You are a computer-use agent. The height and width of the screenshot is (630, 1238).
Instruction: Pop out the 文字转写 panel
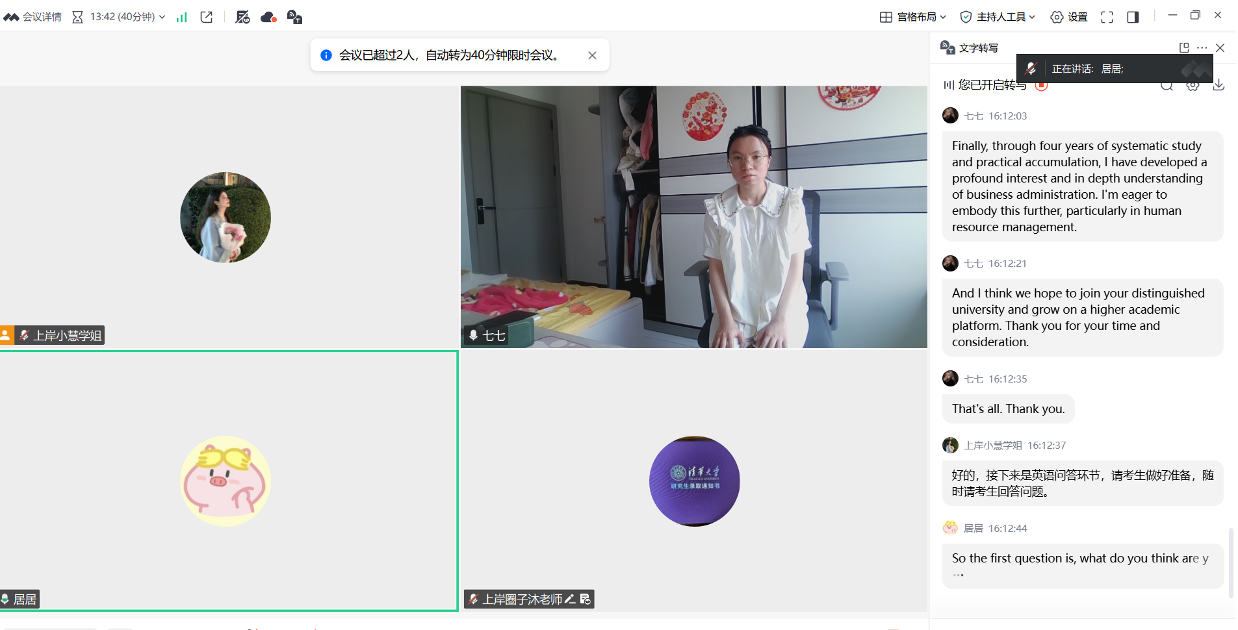(x=1184, y=47)
